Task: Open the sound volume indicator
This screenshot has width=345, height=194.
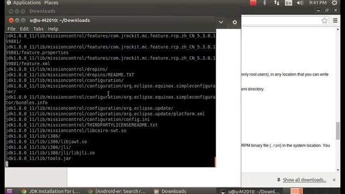Action: click(x=300, y=3)
